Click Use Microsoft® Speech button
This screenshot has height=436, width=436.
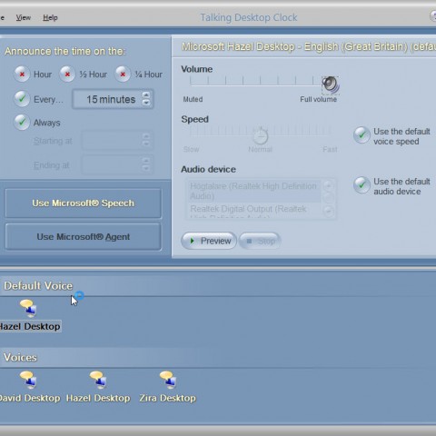tap(83, 203)
